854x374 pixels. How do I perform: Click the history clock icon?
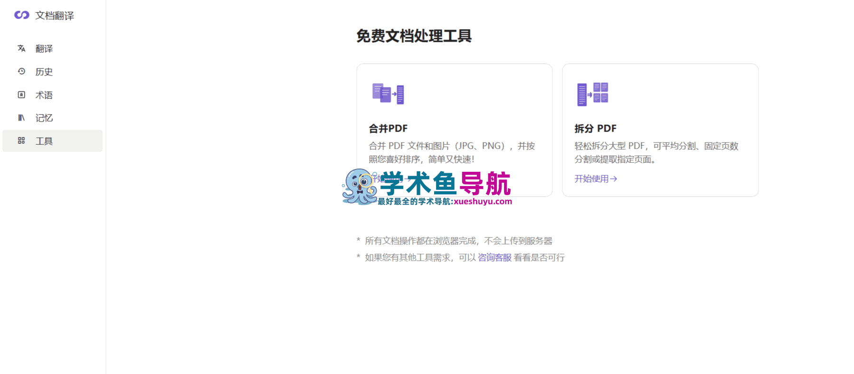coord(21,72)
